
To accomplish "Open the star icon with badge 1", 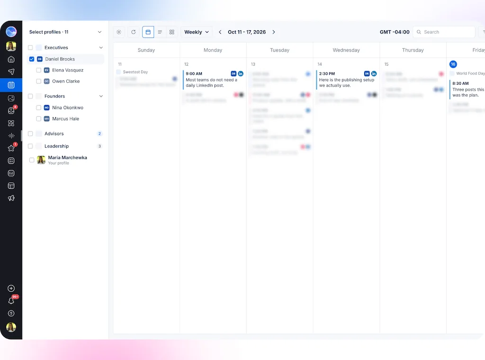I will [x=11, y=149].
